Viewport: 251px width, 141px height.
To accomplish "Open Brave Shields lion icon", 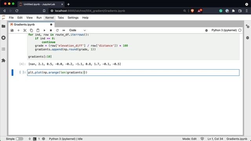I will 193,11.
